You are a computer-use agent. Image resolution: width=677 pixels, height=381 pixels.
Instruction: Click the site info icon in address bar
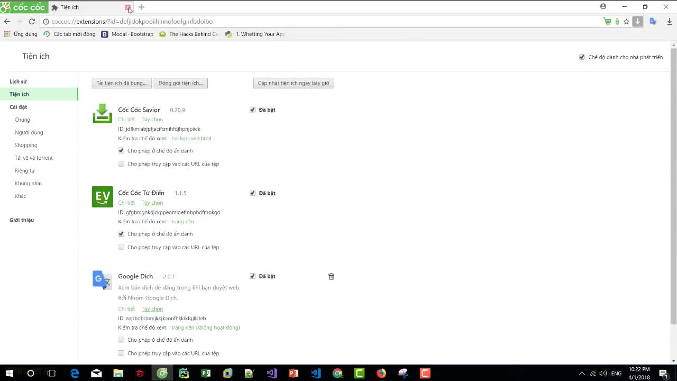[46, 22]
